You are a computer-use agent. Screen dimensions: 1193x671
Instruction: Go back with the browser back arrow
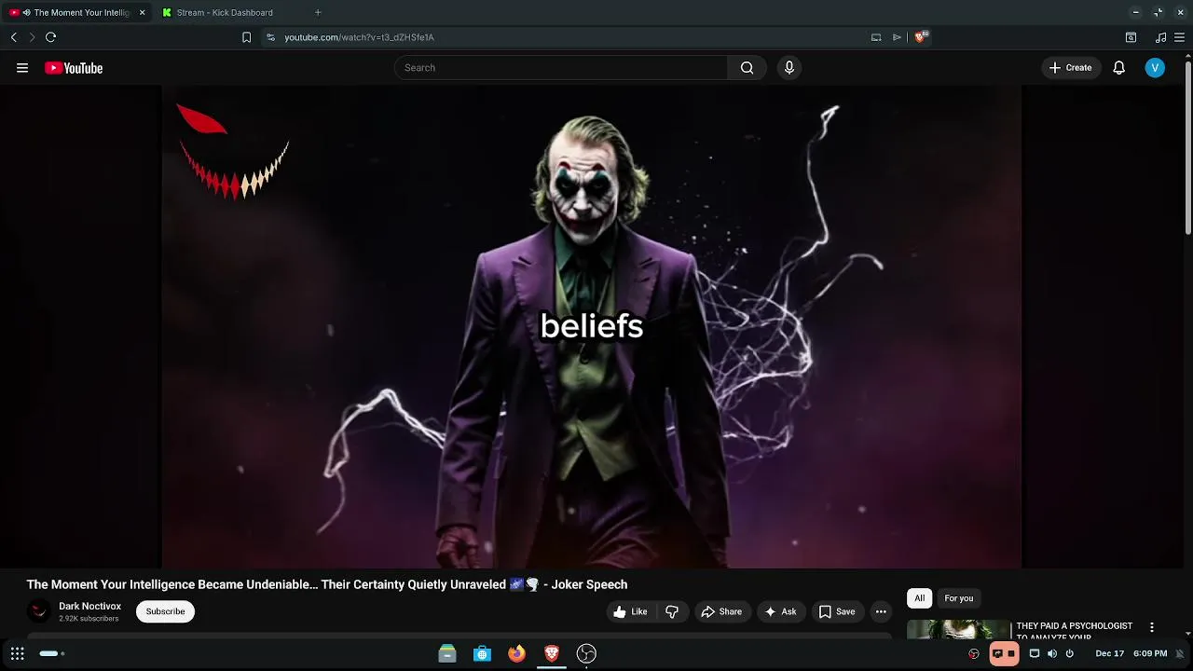coord(13,37)
